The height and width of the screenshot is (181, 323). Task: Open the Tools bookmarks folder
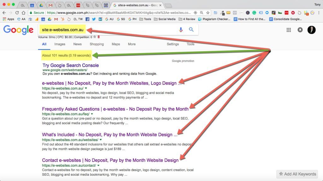click(145, 19)
